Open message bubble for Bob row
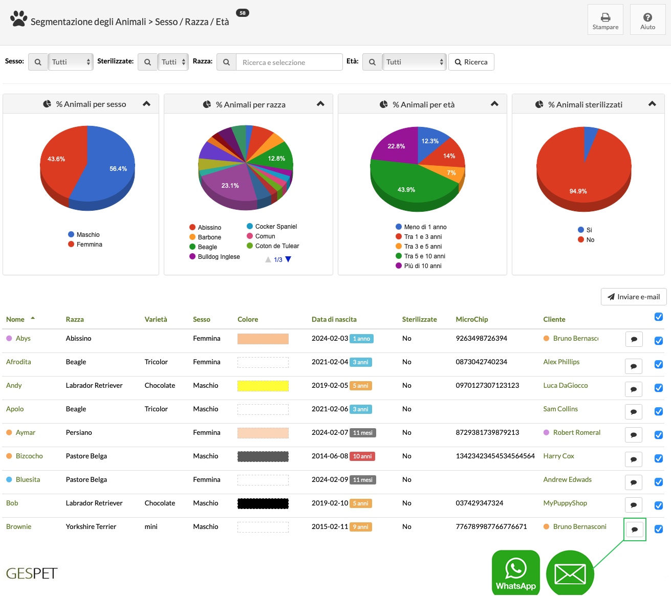The height and width of the screenshot is (596, 671). [x=634, y=505]
